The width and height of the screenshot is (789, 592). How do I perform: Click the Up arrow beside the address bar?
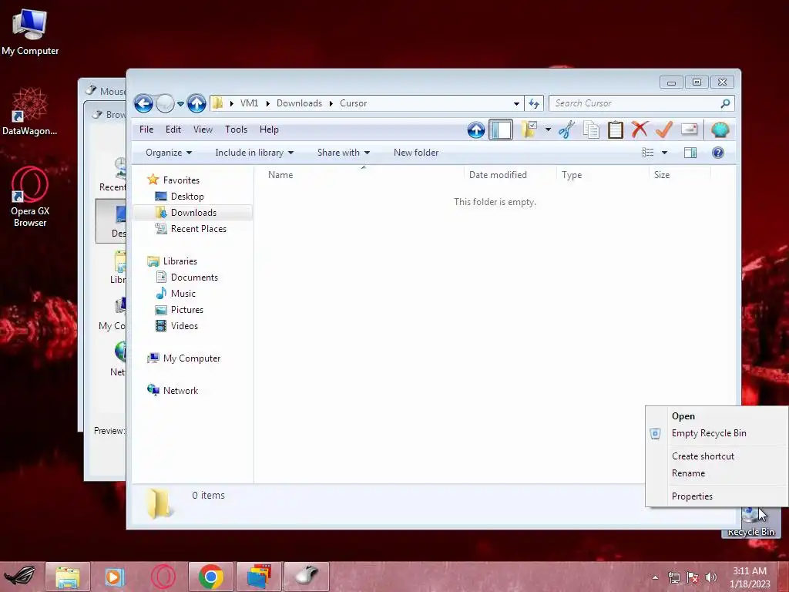(196, 104)
